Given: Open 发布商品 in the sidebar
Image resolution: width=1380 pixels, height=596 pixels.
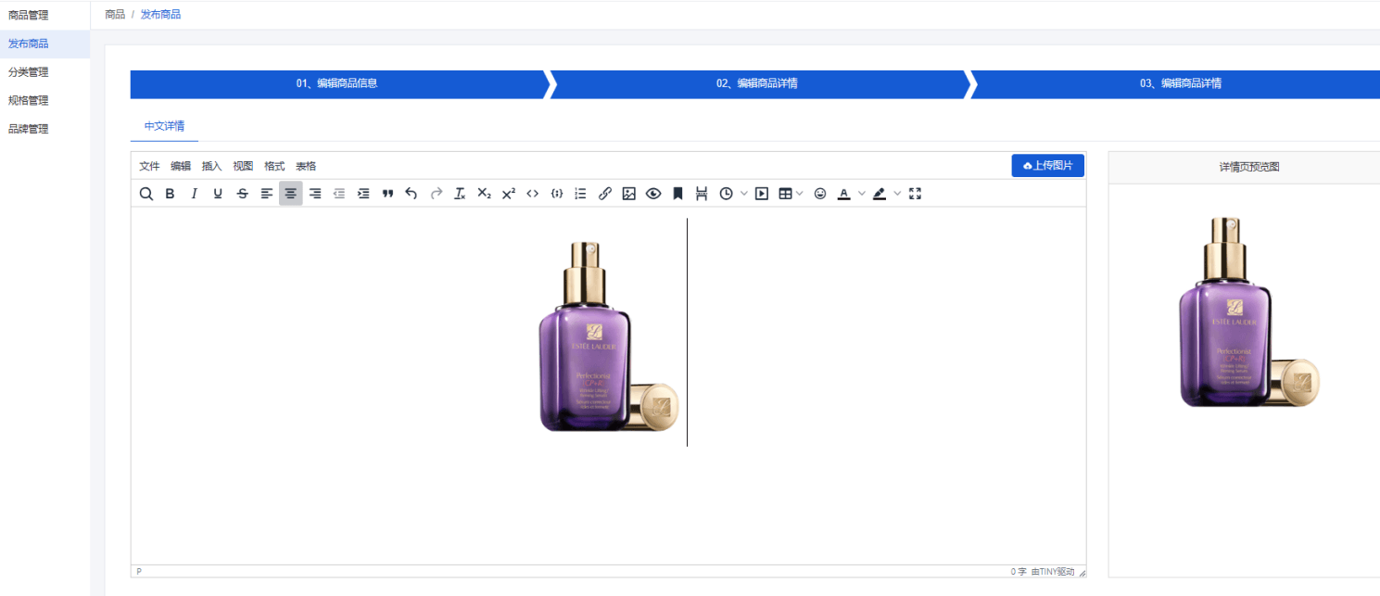Looking at the screenshot, I should (x=44, y=44).
